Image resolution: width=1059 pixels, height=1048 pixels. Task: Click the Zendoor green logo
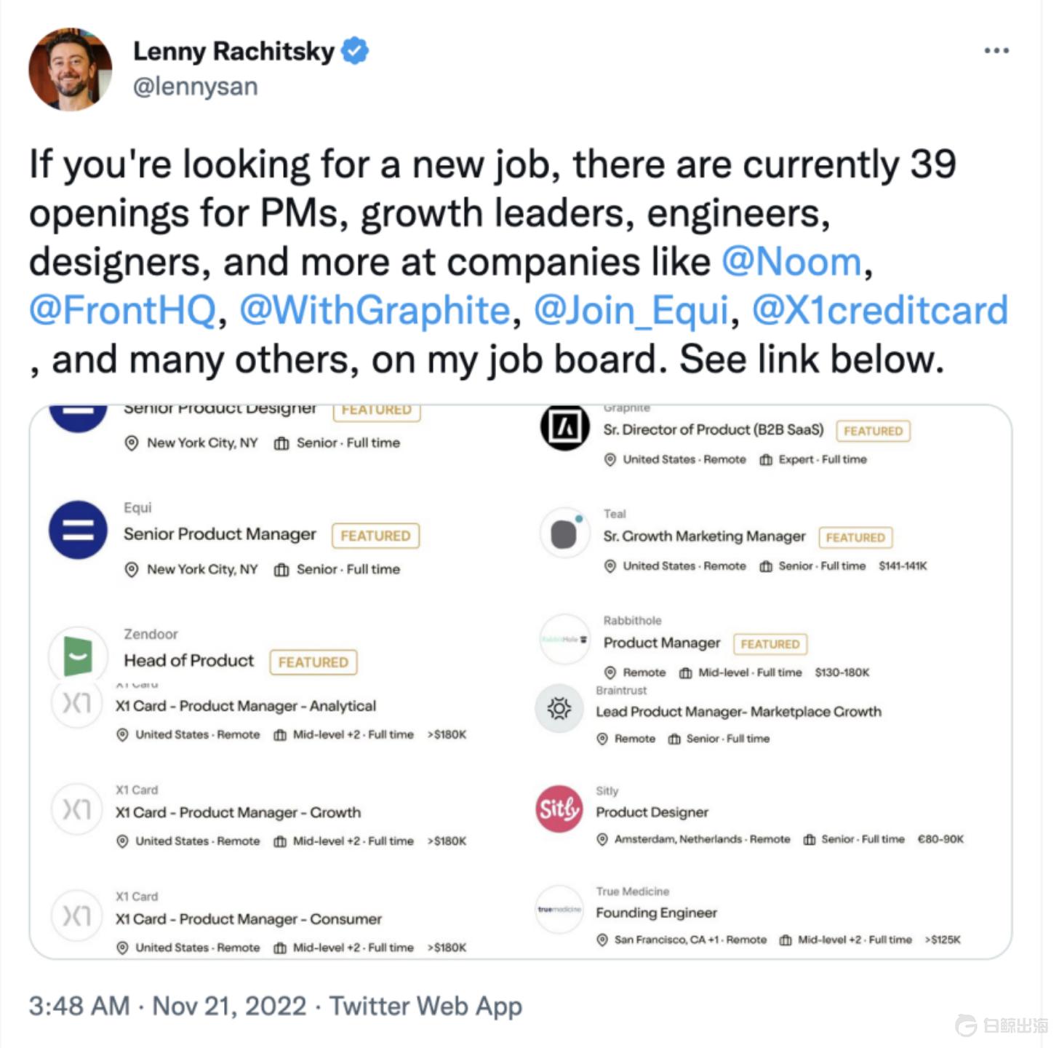click(x=77, y=655)
